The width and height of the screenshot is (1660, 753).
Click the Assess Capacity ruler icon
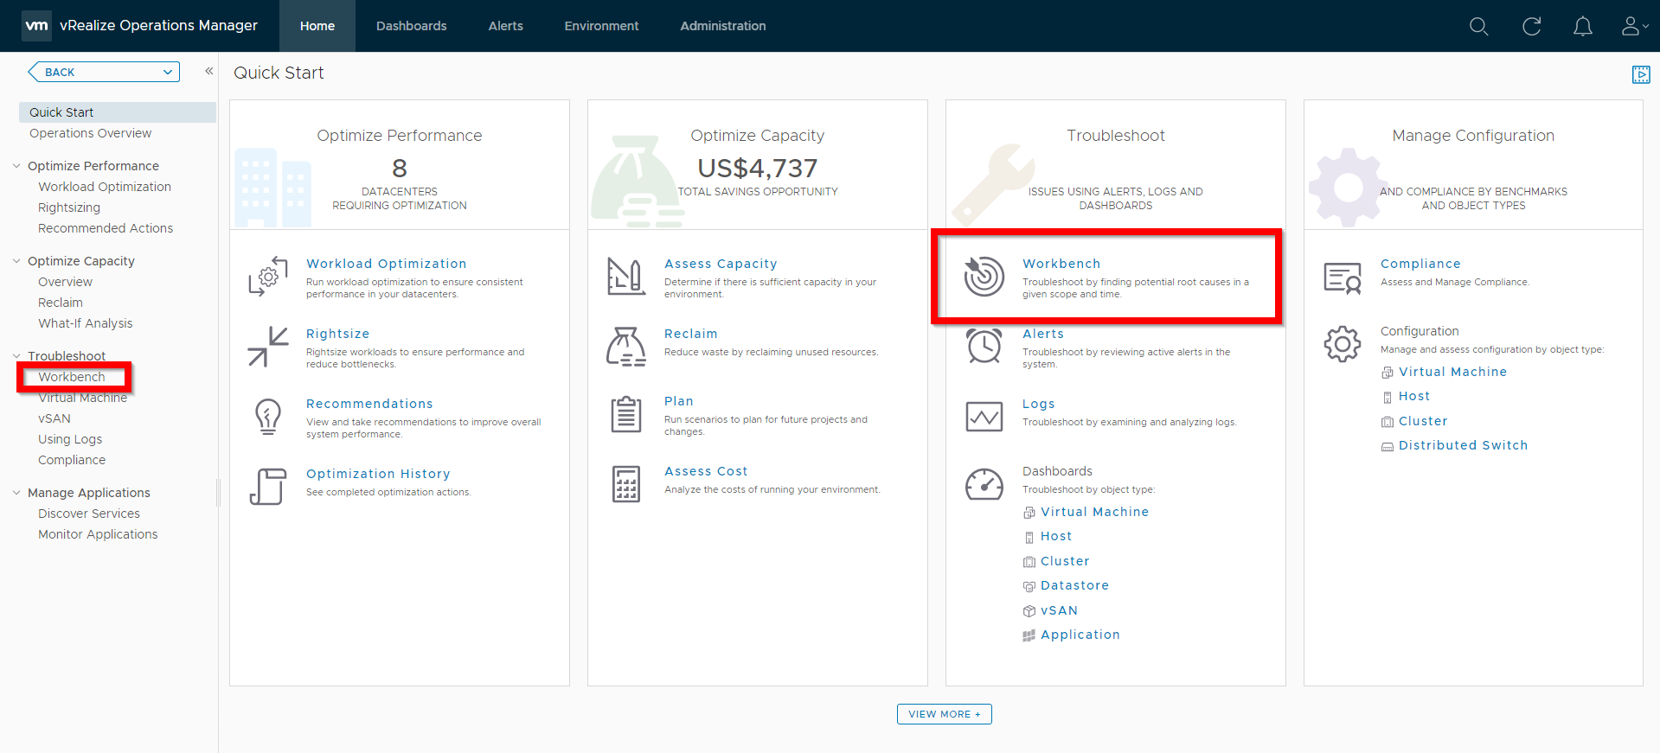click(626, 276)
